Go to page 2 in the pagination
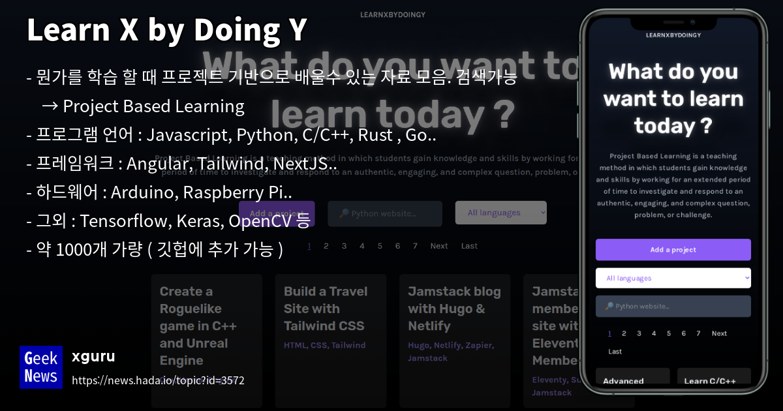Screen dimensions: 783x411 point(326,245)
